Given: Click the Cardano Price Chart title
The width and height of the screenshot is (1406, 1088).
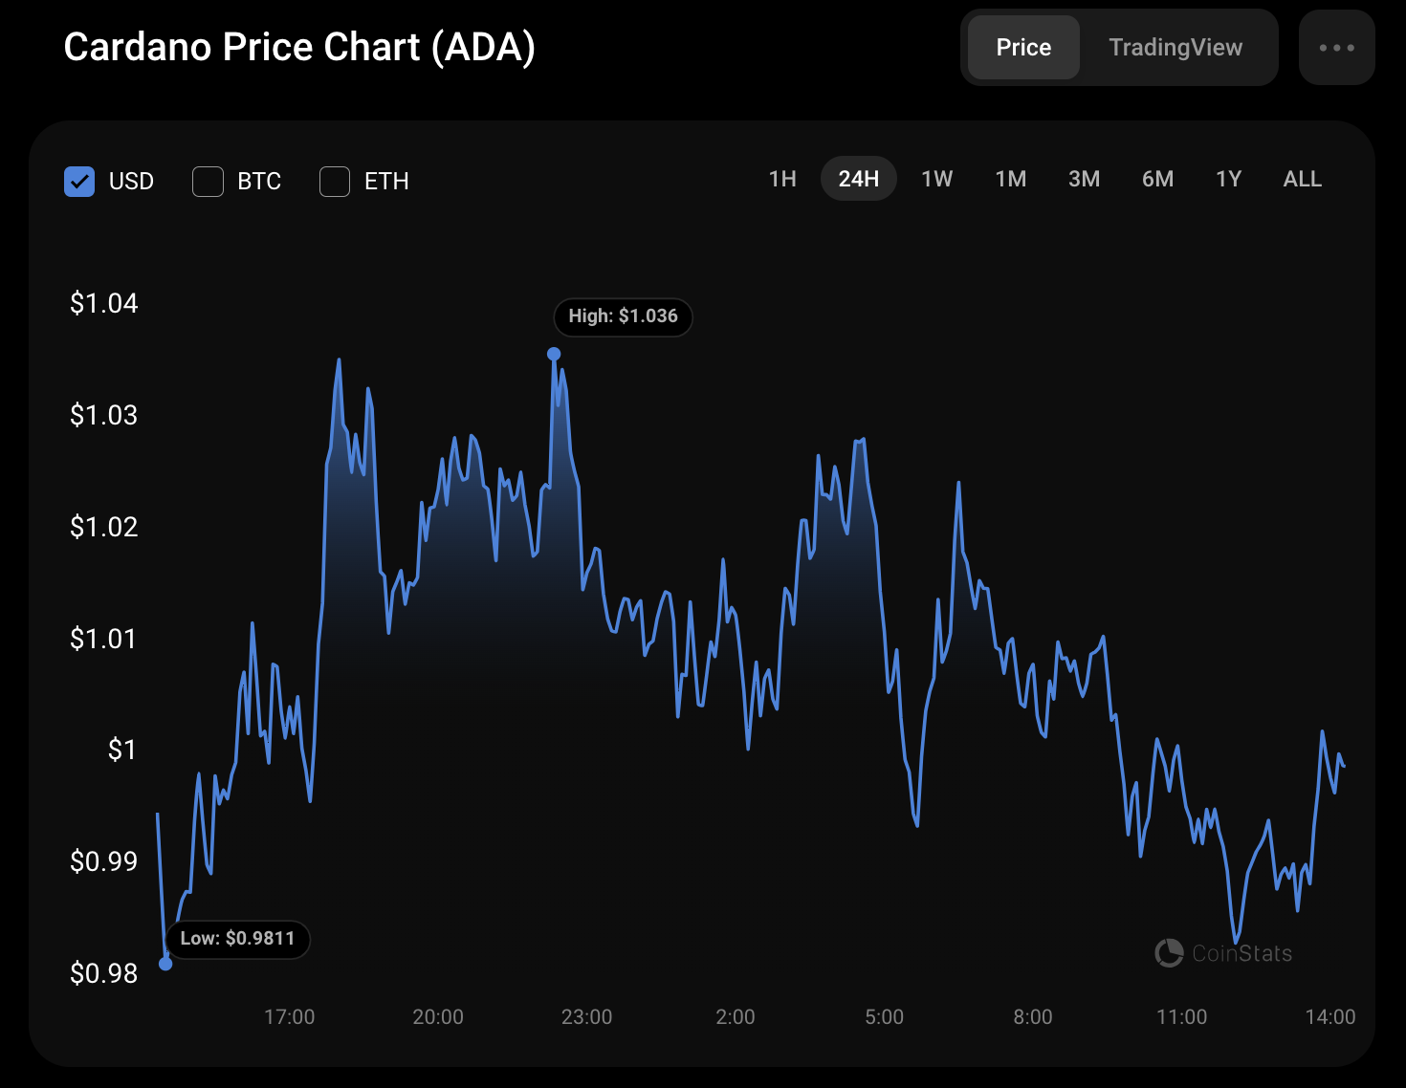Looking at the screenshot, I should (299, 48).
